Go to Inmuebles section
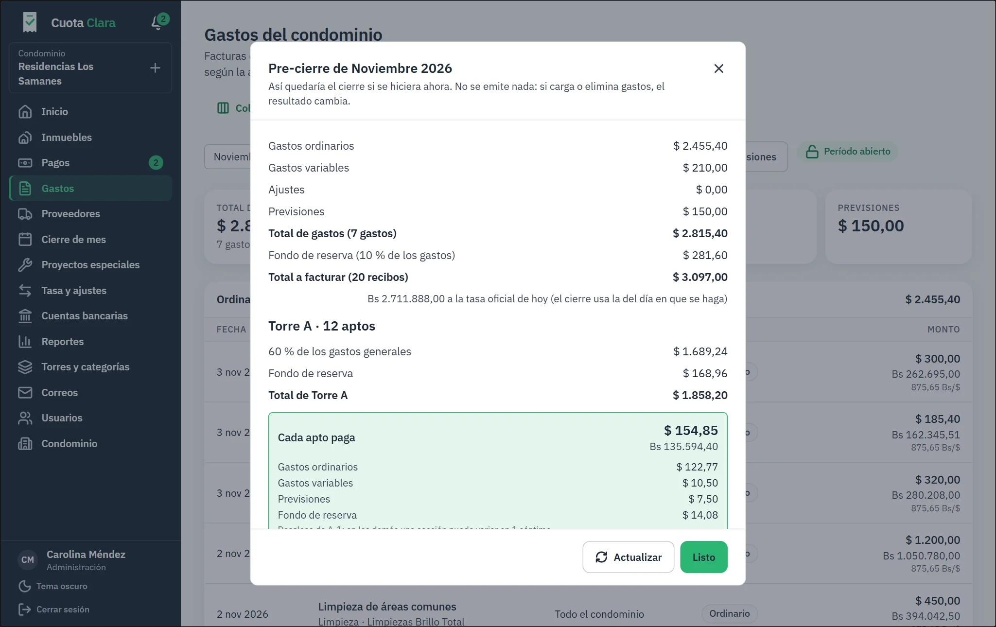This screenshot has height=627, width=996. [x=90, y=137]
